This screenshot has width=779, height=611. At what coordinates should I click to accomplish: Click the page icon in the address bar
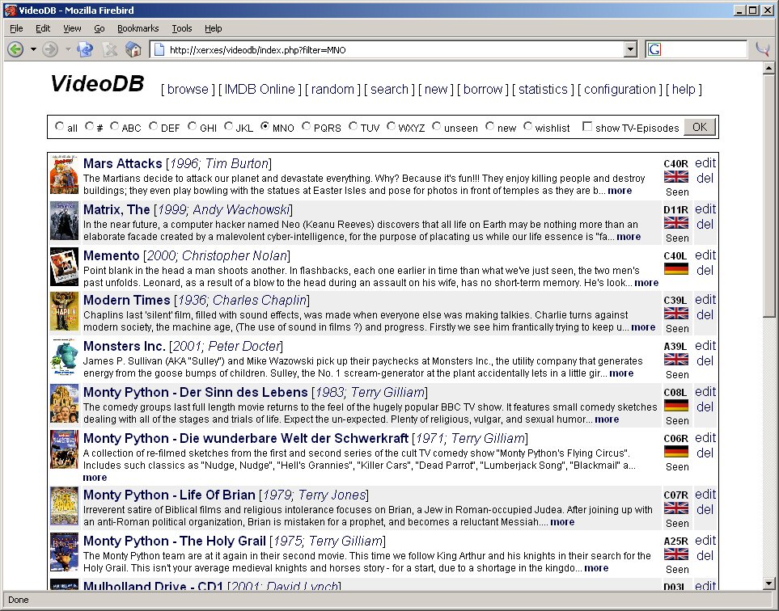click(x=159, y=49)
